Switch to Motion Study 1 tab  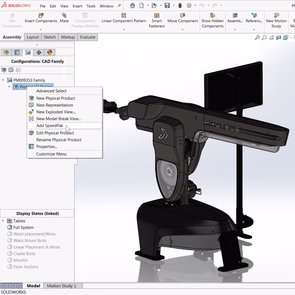click(61, 286)
